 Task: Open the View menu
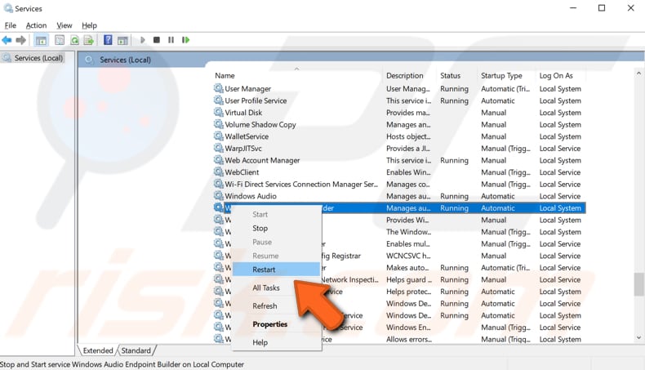click(x=64, y=25)
